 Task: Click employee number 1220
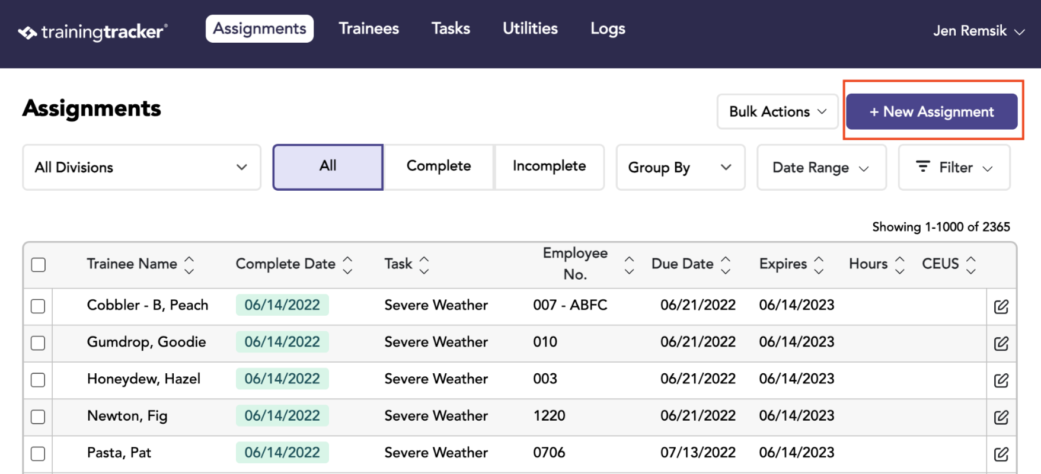[x=549, y=416]
